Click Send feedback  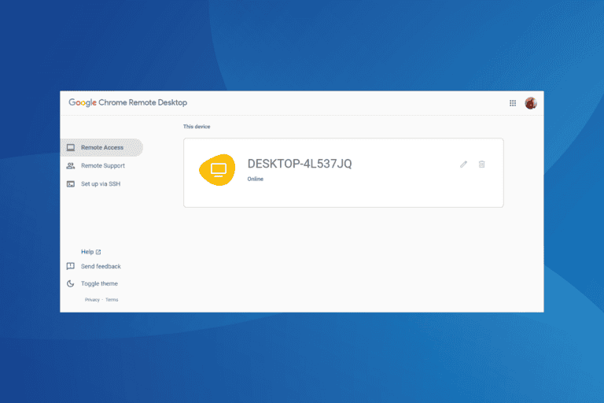101,267
